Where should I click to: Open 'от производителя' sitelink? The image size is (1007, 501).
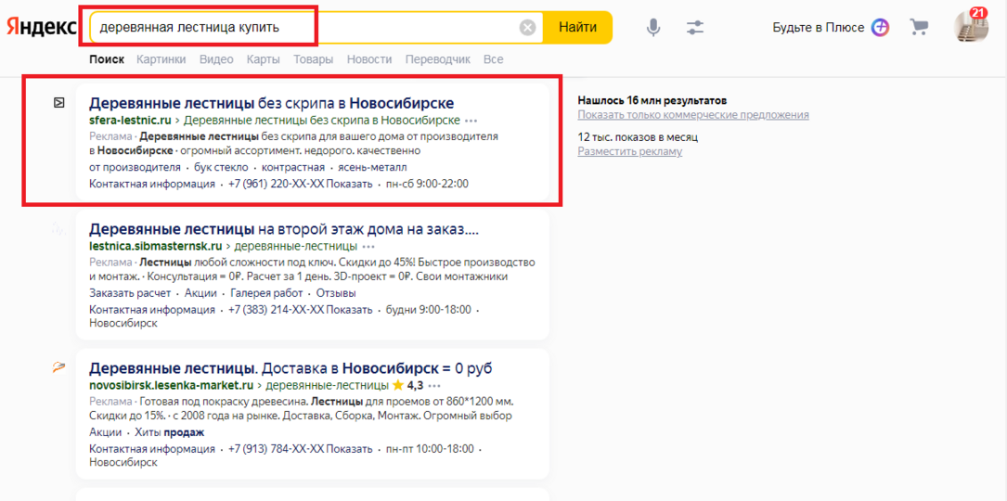click(x=135, y=168)
